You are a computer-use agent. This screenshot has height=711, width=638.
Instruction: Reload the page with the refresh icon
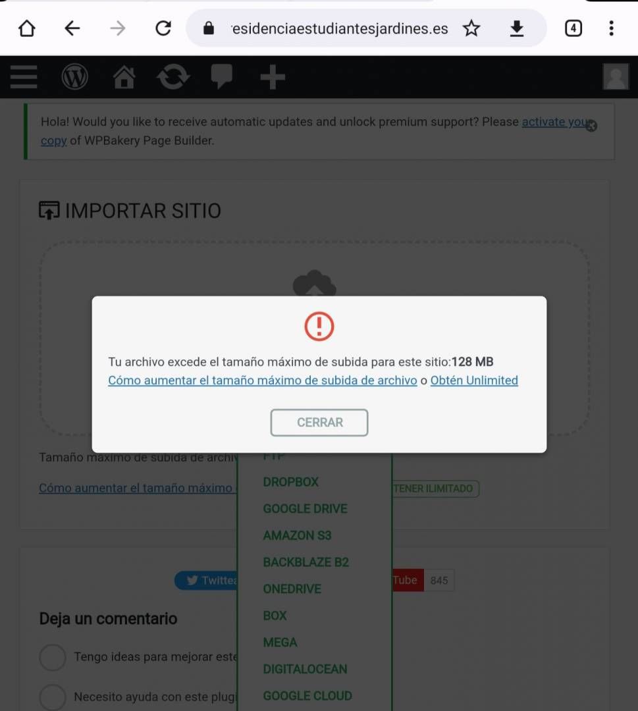point(163,28)
